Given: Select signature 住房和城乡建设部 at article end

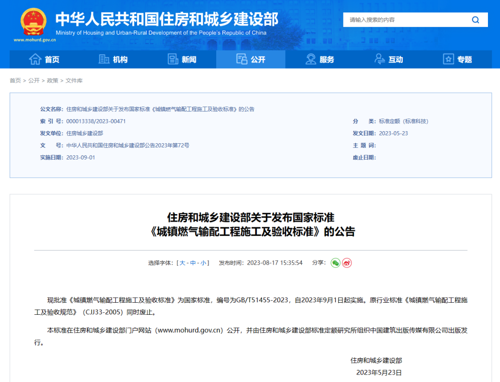Looking at the screenshot, I should pyautogui.click(x=376, y=361).
